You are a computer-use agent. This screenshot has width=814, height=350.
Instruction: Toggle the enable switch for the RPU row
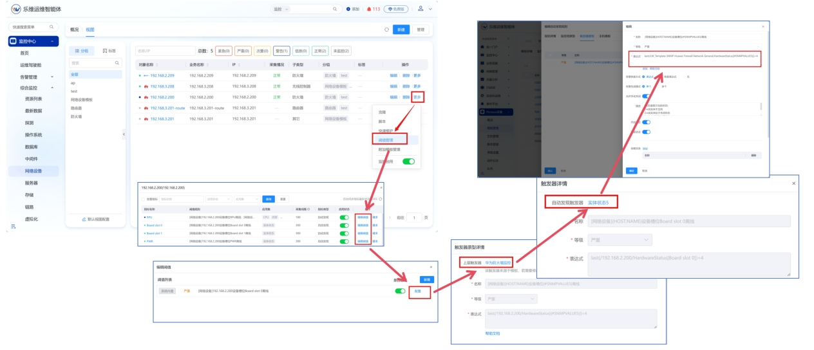[344, 217]
